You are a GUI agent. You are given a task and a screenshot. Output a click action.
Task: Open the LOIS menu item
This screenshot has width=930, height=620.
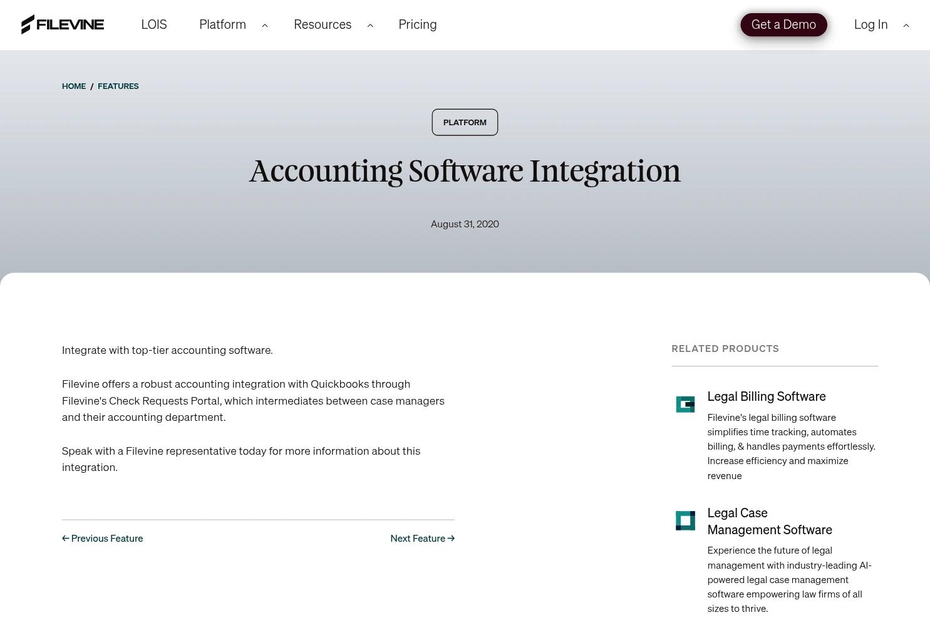pos(154,24)
